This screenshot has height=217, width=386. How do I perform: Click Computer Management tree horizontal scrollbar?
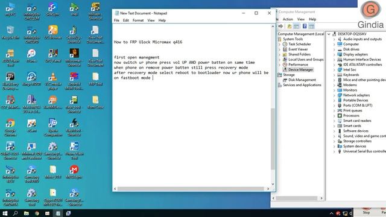click(x=297, y=198)
